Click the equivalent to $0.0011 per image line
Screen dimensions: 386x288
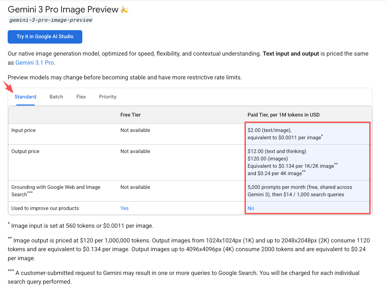tap(285, 137)
